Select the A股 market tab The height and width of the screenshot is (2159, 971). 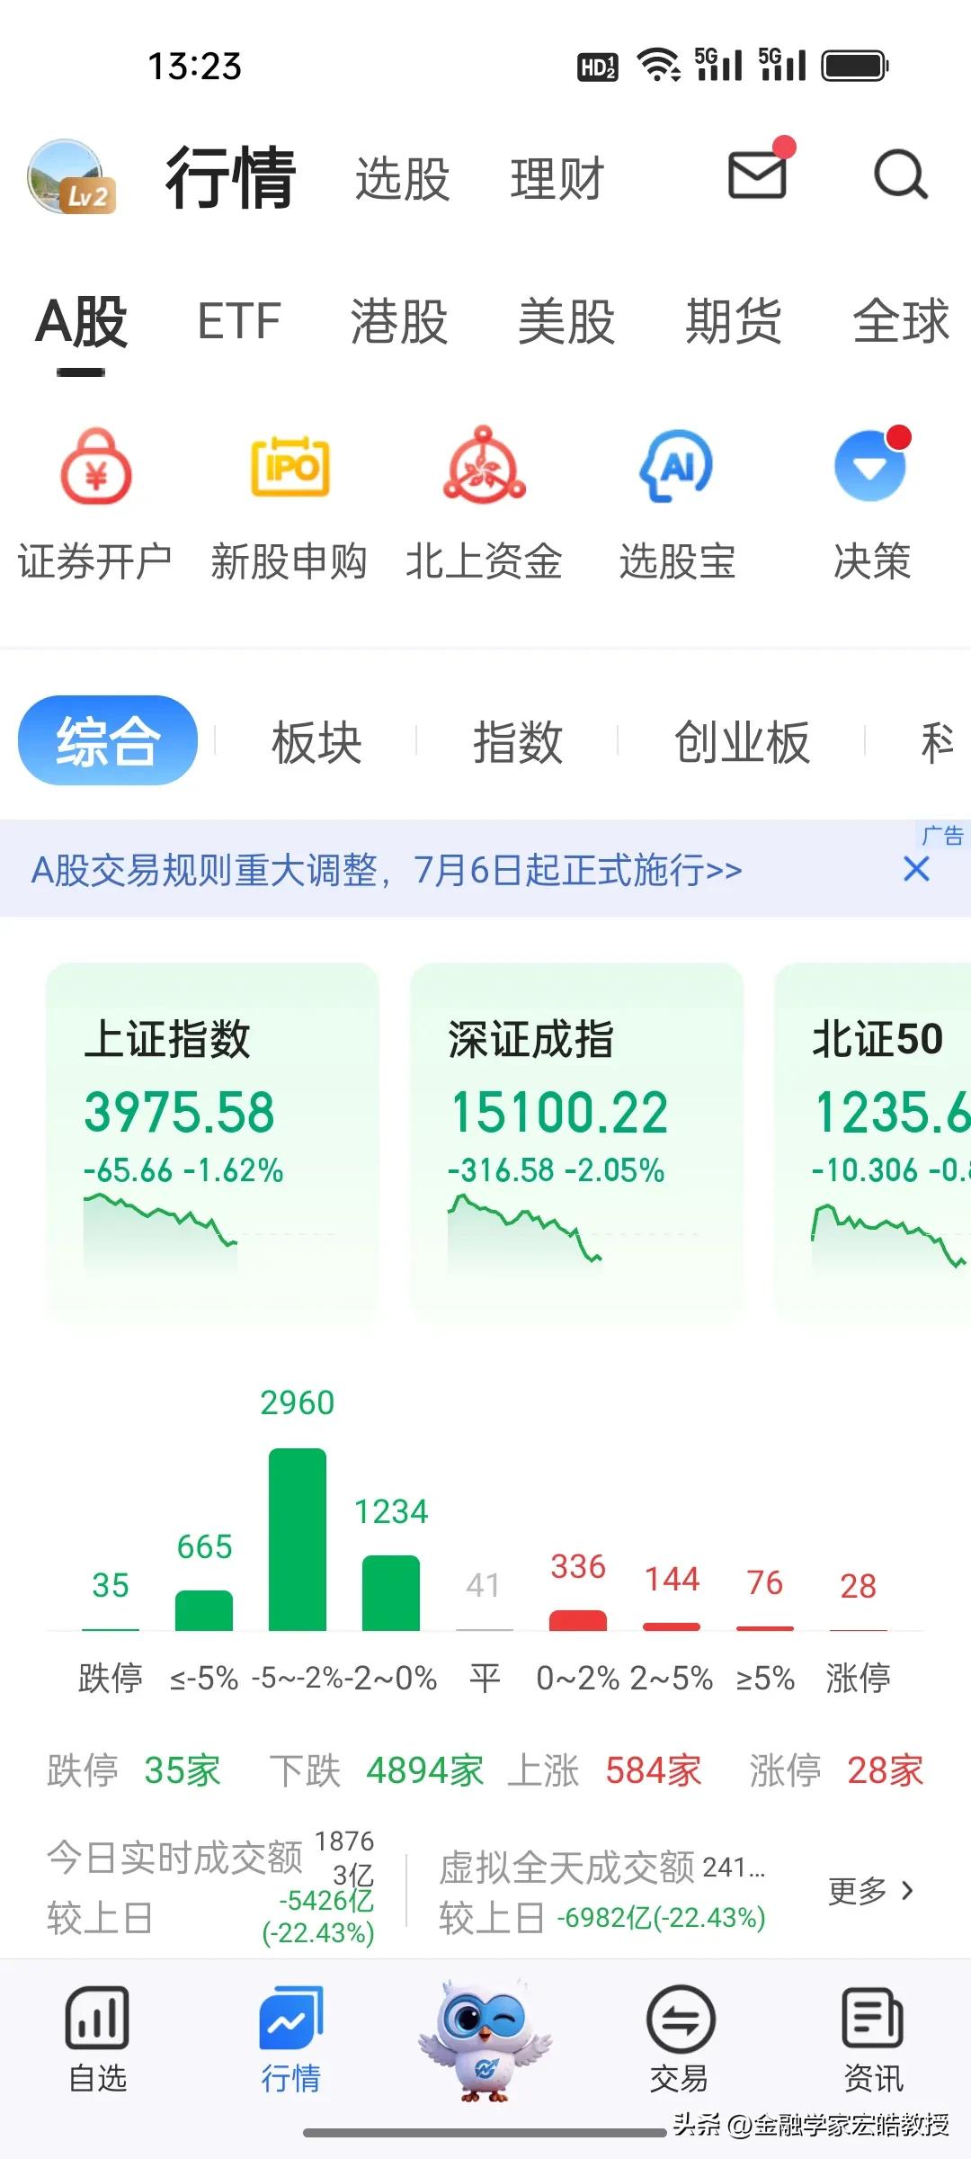(81, 322)
